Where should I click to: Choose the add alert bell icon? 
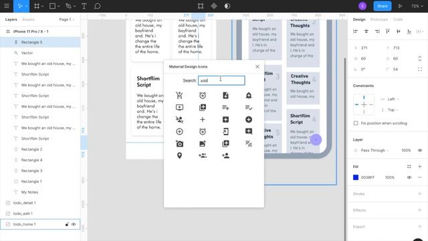pos(249,95)
